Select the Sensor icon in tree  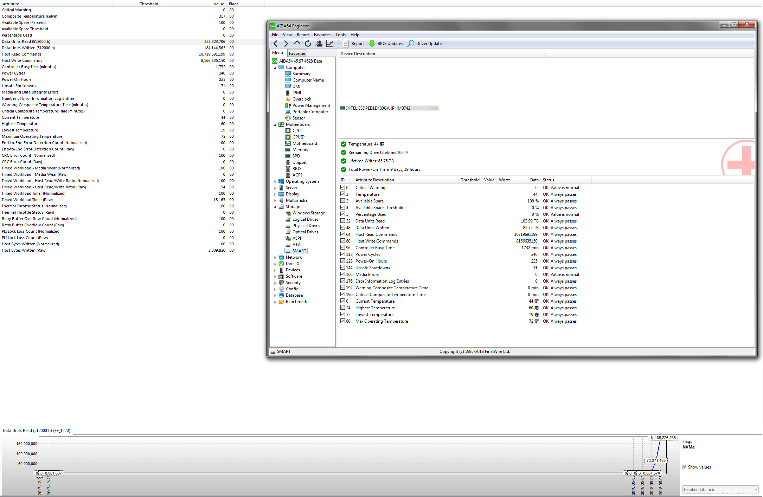point(288,118)
